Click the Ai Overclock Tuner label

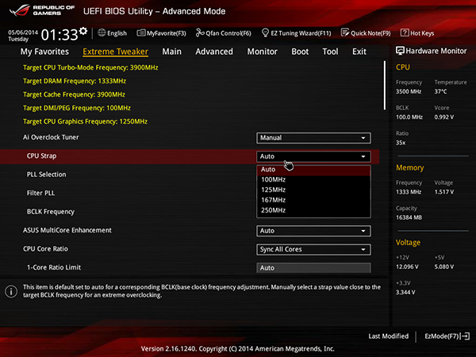(x=51, y=137)
